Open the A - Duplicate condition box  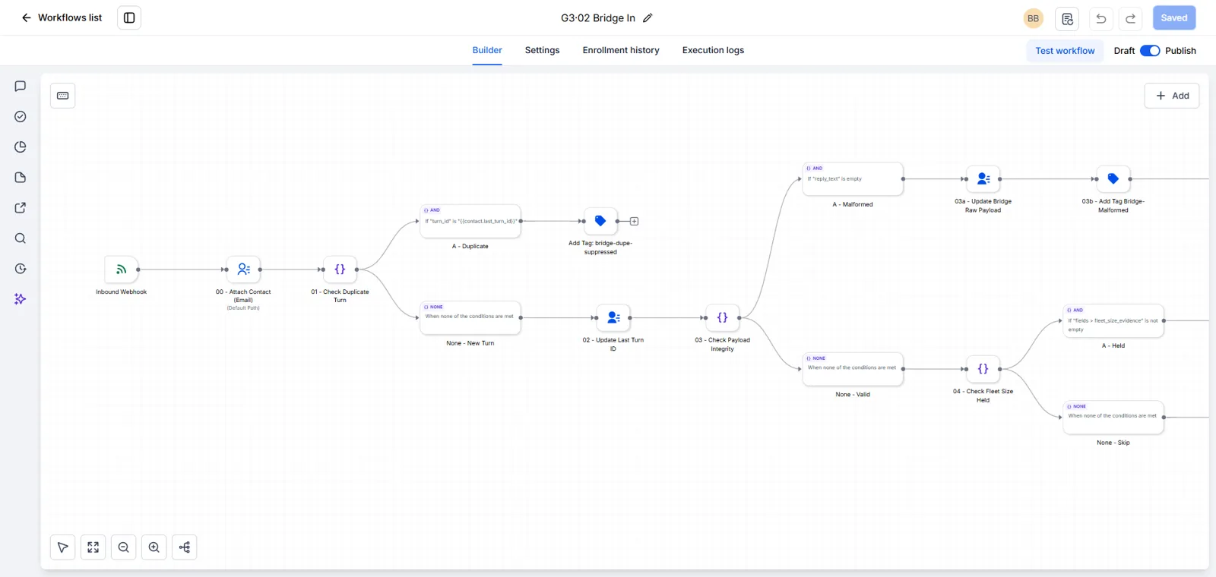(x=470, y=221)
